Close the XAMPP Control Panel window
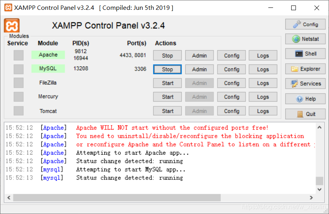 317,8
